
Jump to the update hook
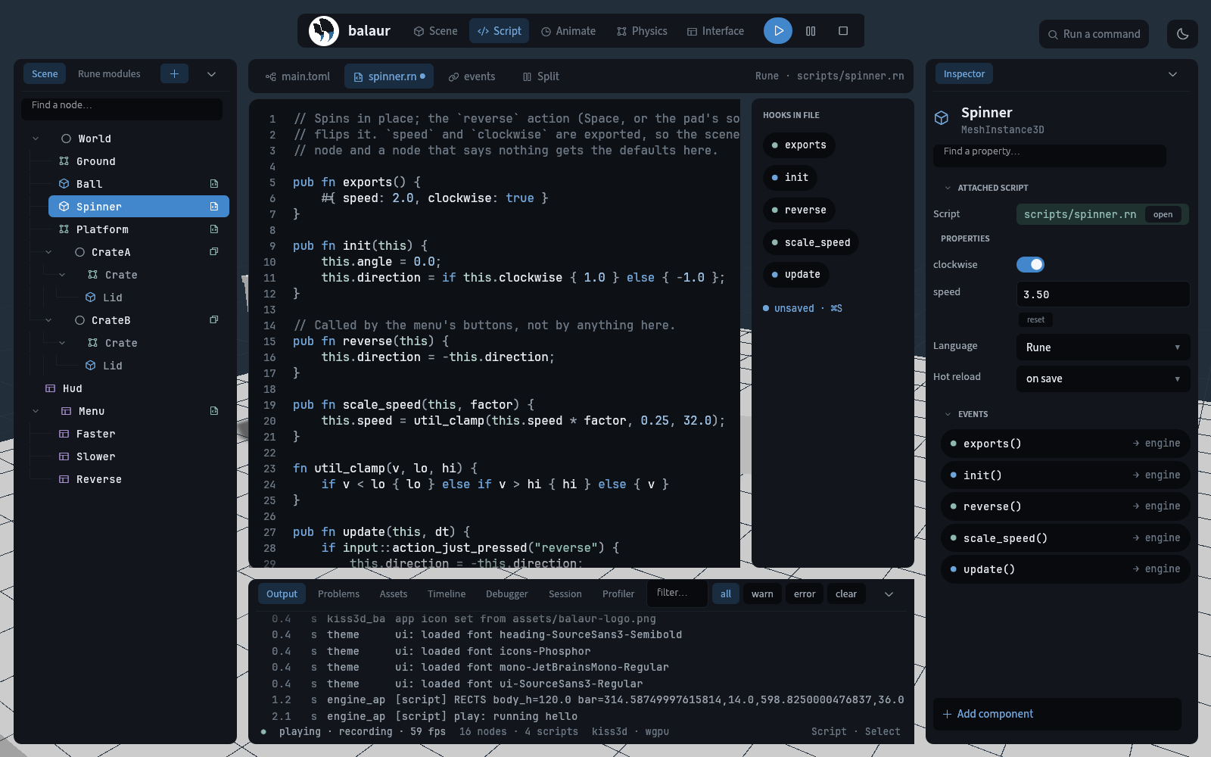(795, 274)
